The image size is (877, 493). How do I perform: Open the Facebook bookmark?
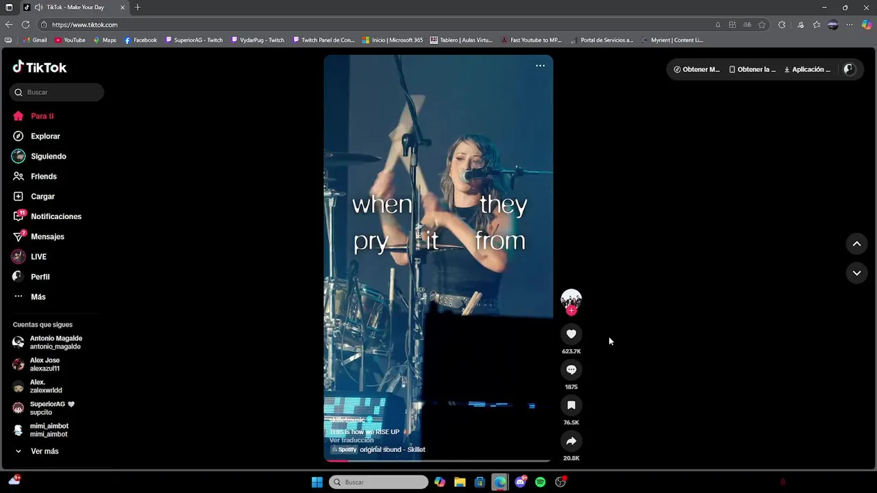pyautogui.click(x=140, y=40)
